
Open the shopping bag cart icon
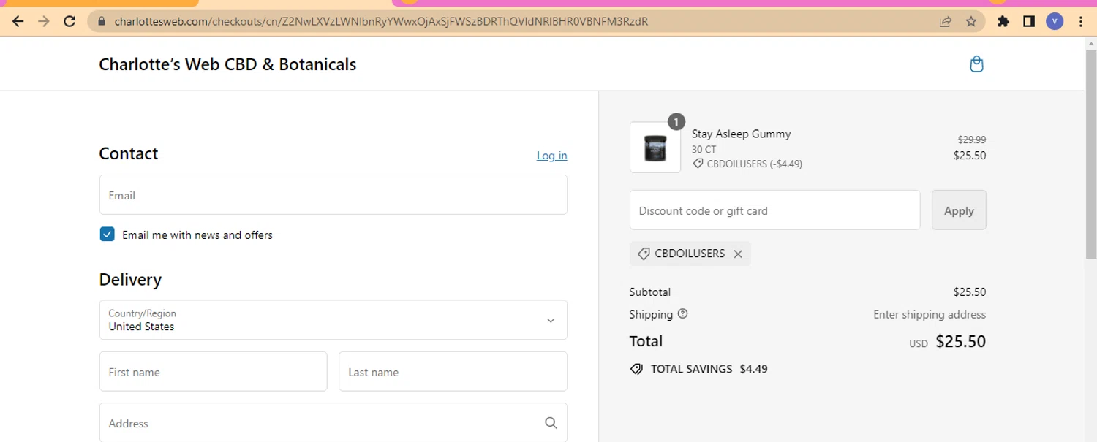click(x=976, y=64)
